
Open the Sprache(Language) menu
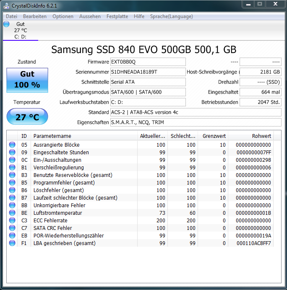click(x=171, y=16)
